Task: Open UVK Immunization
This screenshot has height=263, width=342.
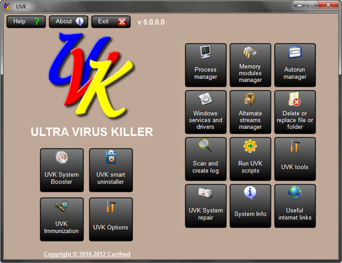Action: (x=62, y=219)
